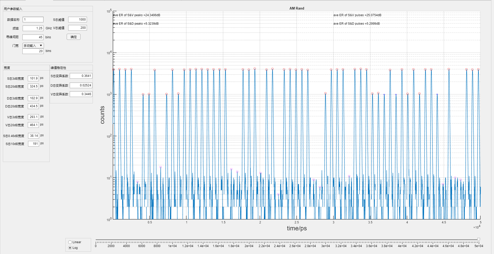
Task: Click the V态3dB宽度 value field
Action: click(33, 117)
